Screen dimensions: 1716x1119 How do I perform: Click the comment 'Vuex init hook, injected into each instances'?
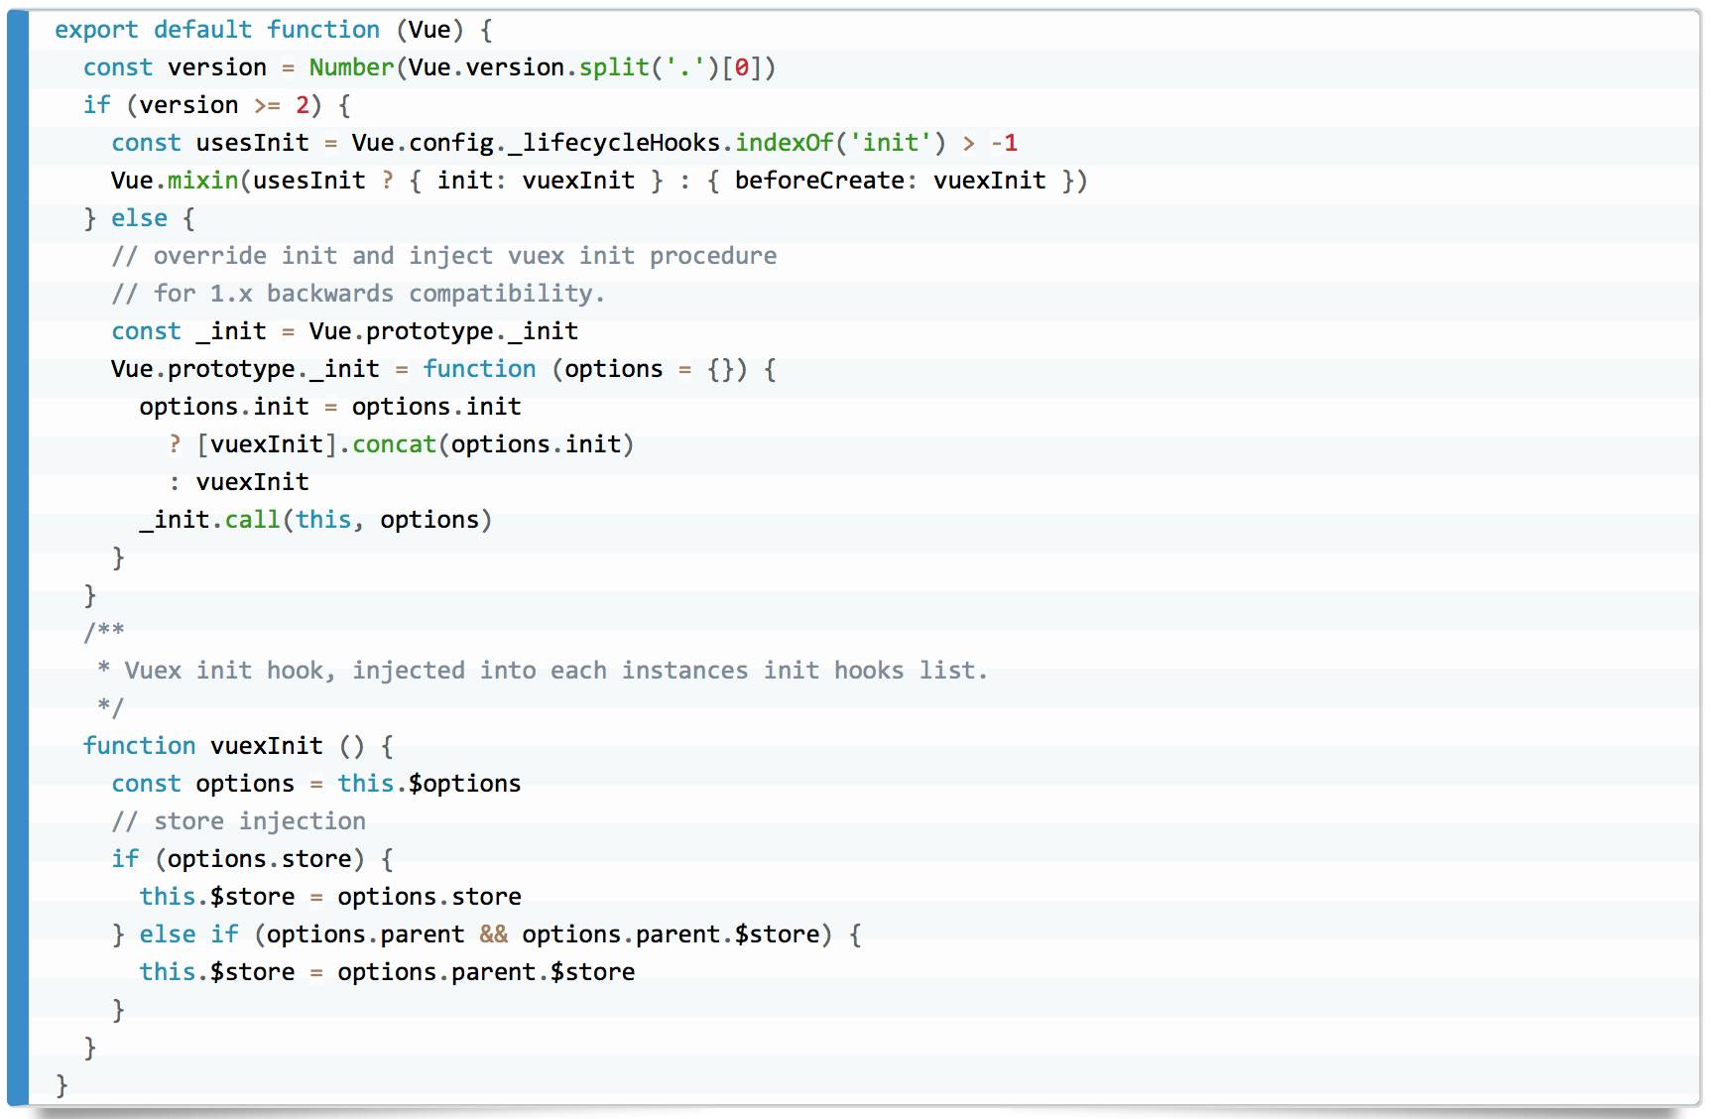coord(543,671)
